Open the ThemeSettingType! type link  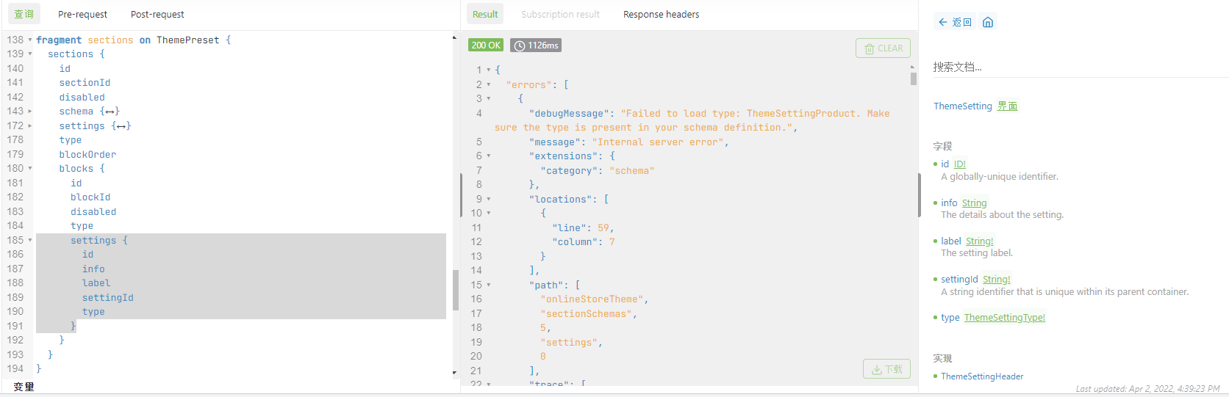(x=1004, y=318)
